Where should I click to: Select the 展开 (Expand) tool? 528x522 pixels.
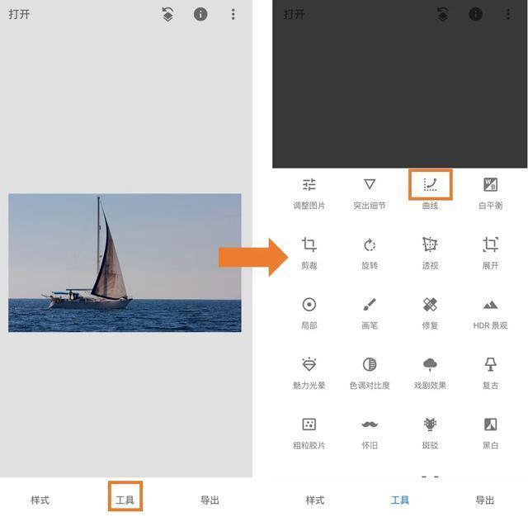[x=490, y=253]
